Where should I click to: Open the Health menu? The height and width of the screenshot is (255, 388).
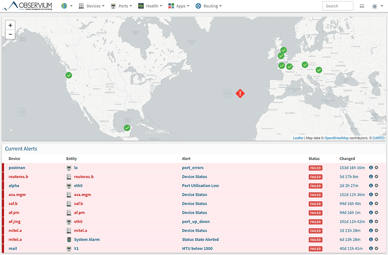[x=150, y=6]
